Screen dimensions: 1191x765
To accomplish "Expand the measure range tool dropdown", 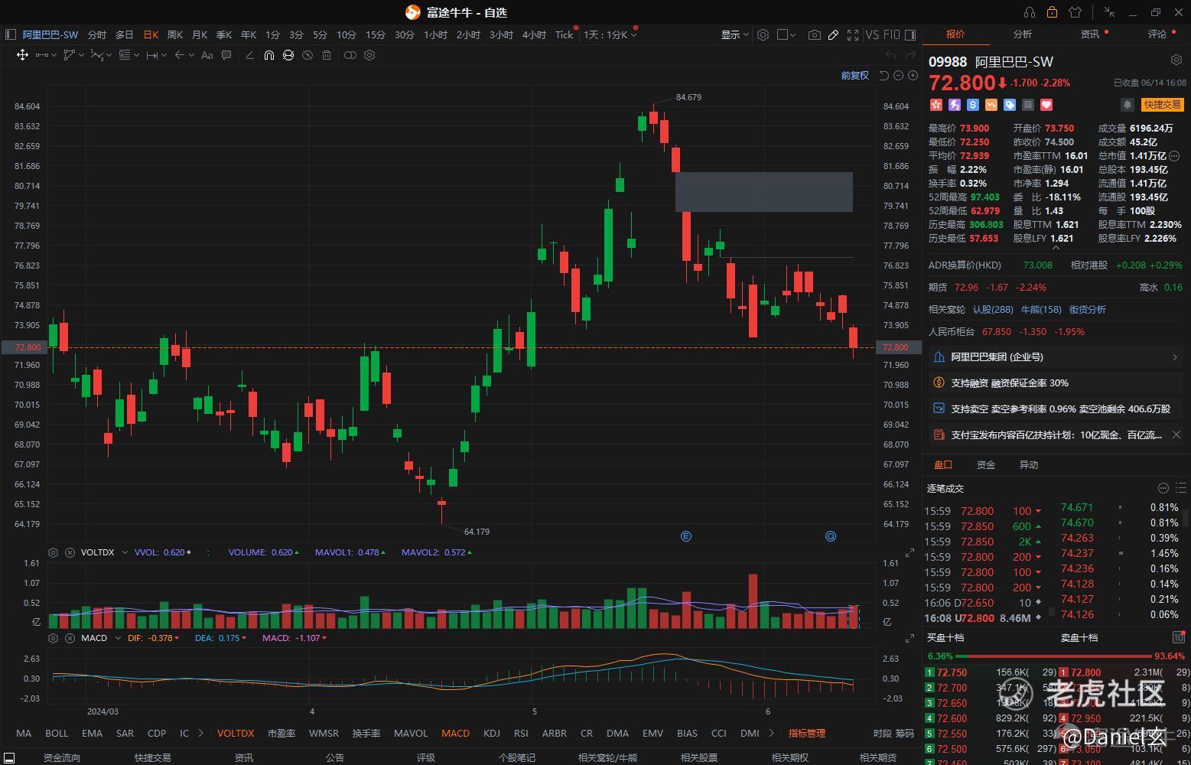I will tap(164, 55).
